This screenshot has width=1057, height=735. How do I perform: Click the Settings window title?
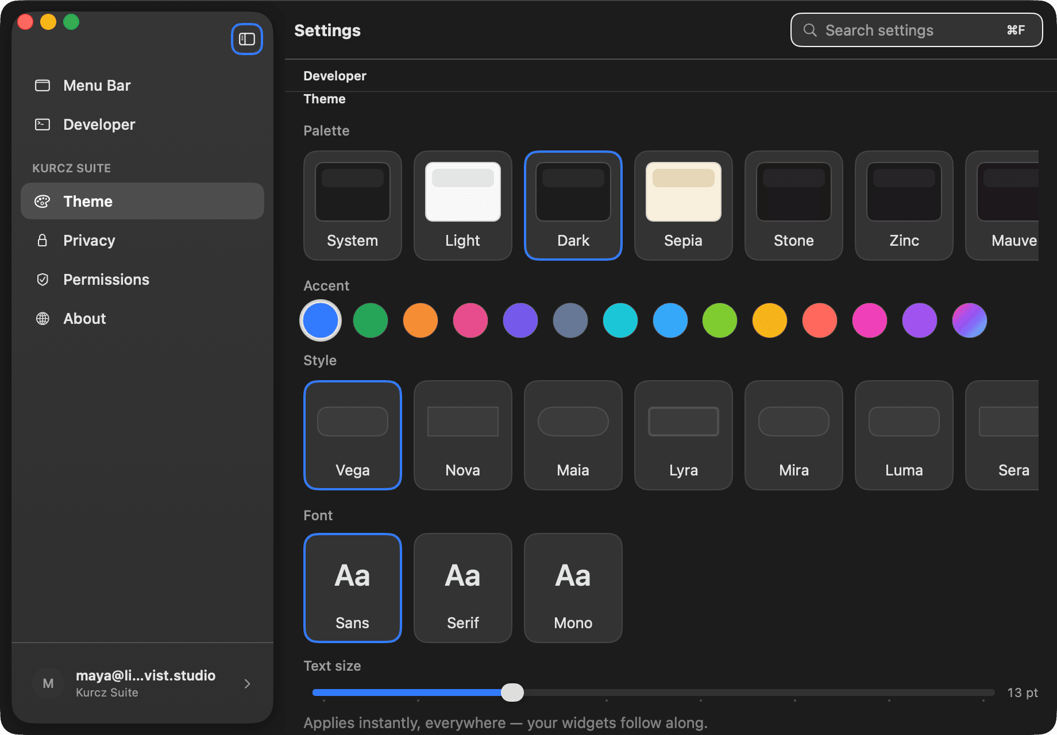click(327, 30)
